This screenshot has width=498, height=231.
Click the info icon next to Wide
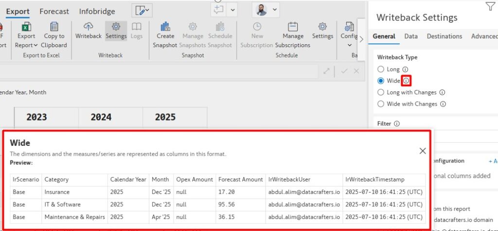[407, 81]
